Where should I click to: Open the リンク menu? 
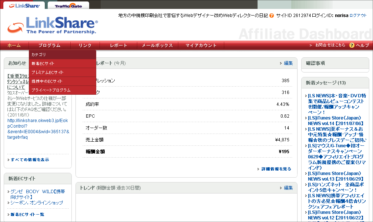85,45
